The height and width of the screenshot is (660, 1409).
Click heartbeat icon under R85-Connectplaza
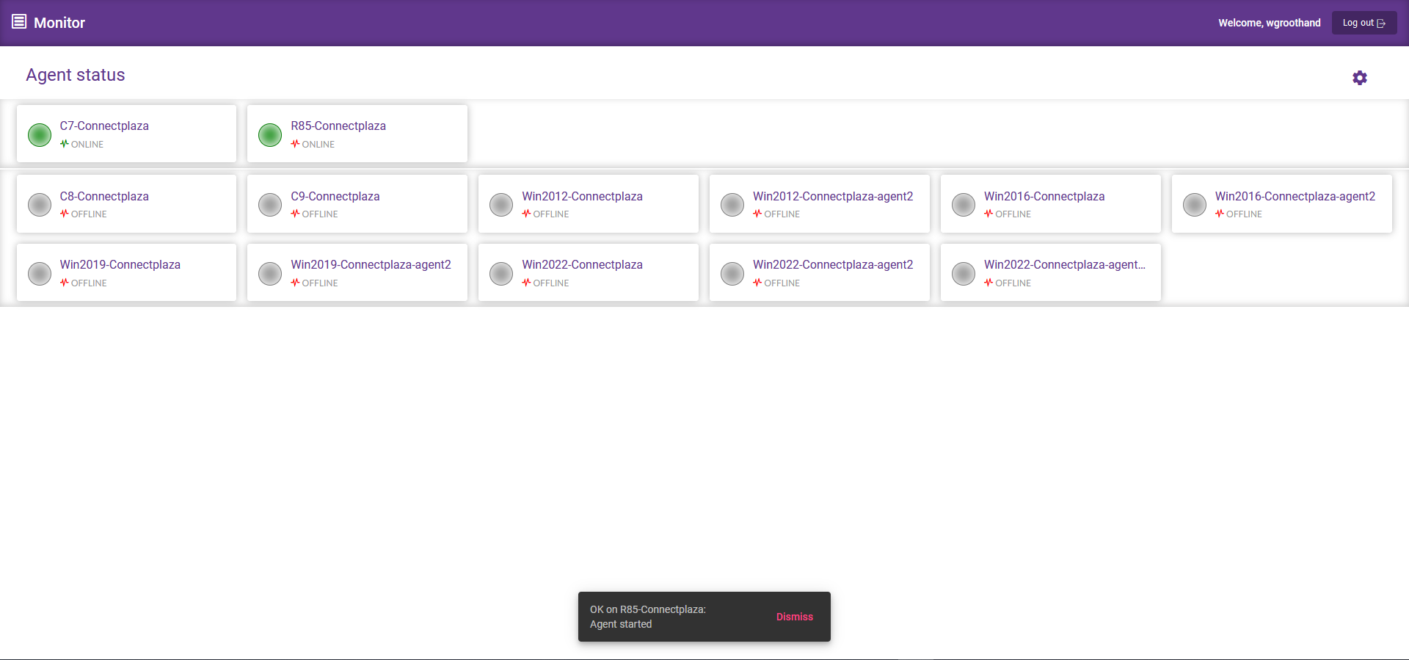click(x=295, y=144)
